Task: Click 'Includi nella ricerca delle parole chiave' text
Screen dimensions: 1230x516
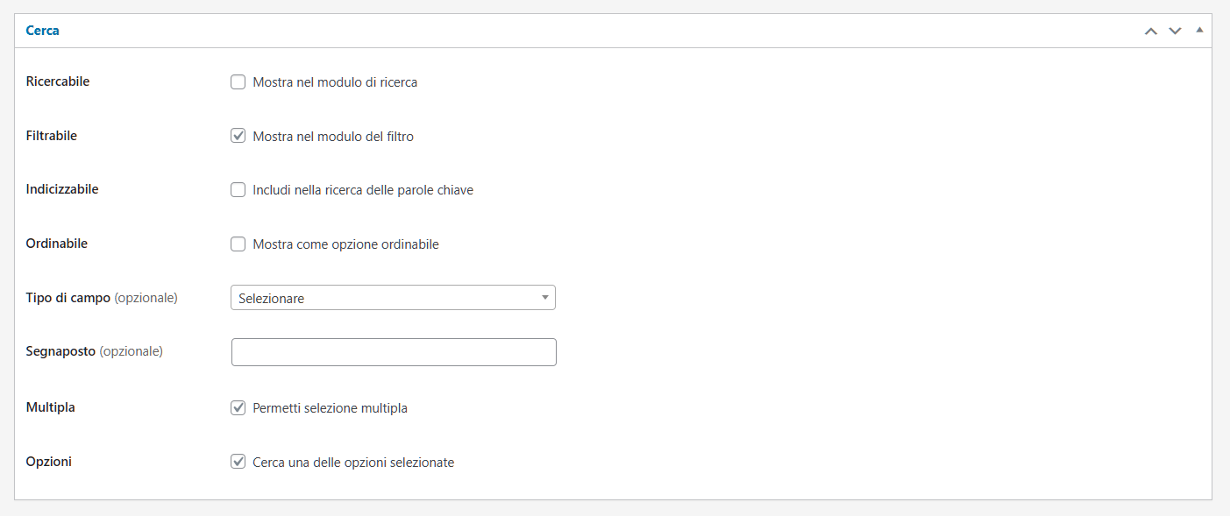Action: 363,190
